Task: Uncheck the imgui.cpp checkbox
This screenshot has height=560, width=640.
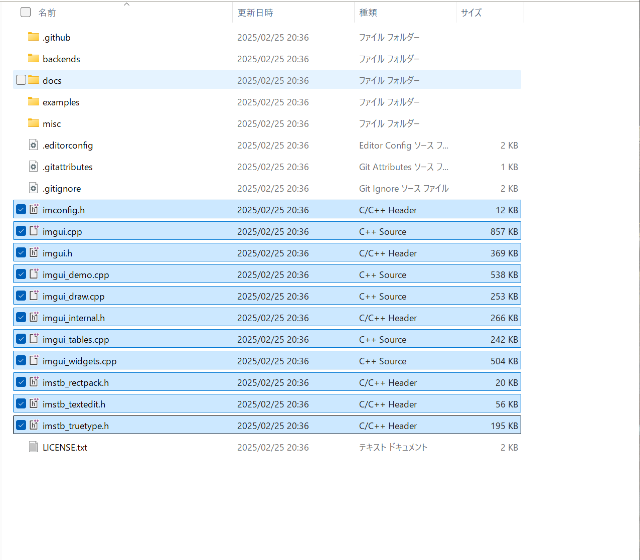Action: (x=21, y=231)
